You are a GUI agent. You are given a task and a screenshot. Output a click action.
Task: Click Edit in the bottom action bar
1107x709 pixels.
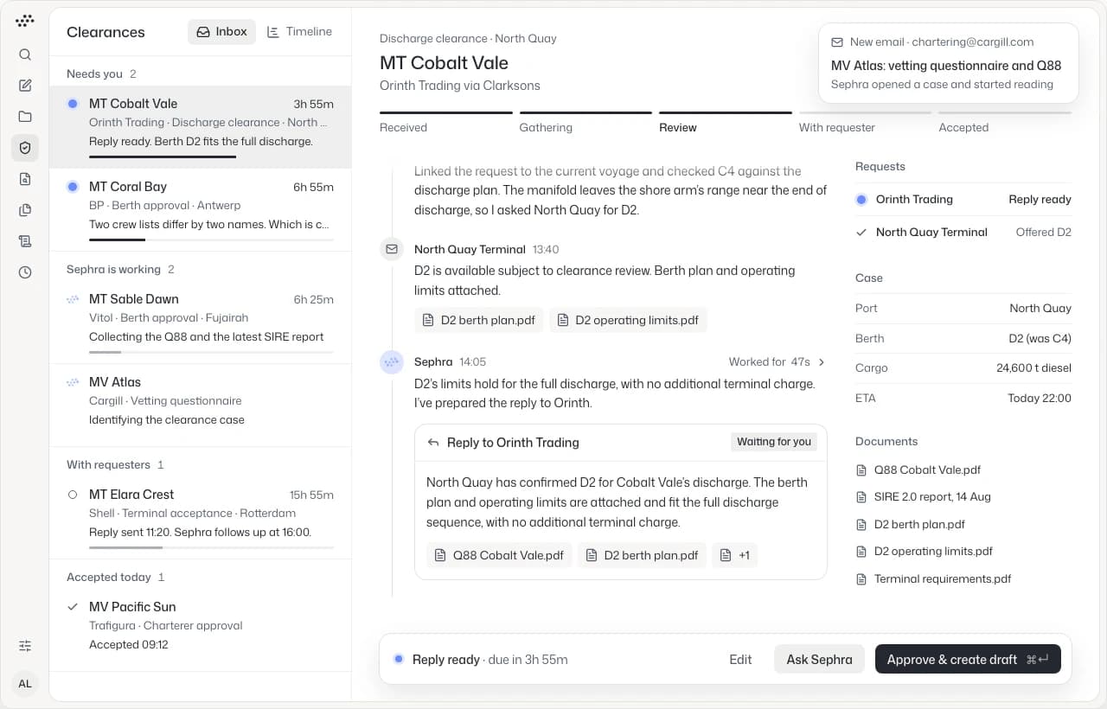pos(740,660)
